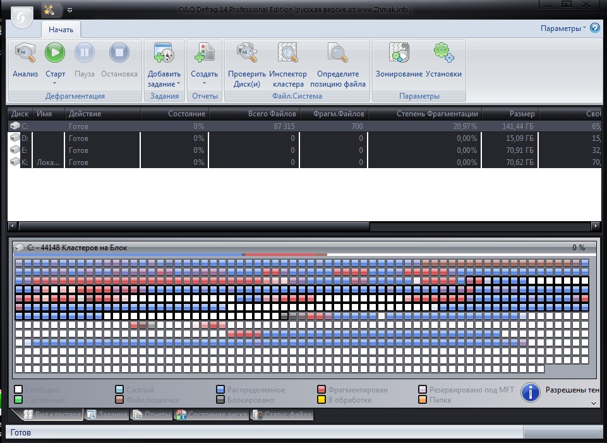The image size is (607, 443).
Task: Click the Определите позицию файла icon
Action: [338, 52]
